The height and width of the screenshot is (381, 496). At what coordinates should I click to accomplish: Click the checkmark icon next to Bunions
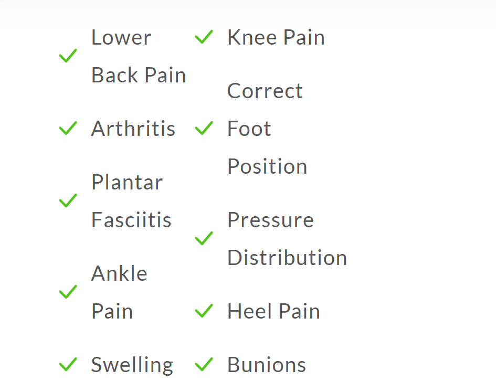(204, 364)
